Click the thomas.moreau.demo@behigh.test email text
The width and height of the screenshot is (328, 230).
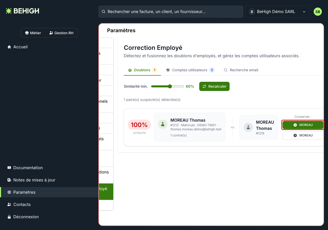click(196, 129)
